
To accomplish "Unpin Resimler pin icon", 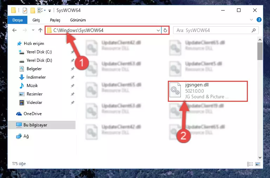I will [72, 94].
